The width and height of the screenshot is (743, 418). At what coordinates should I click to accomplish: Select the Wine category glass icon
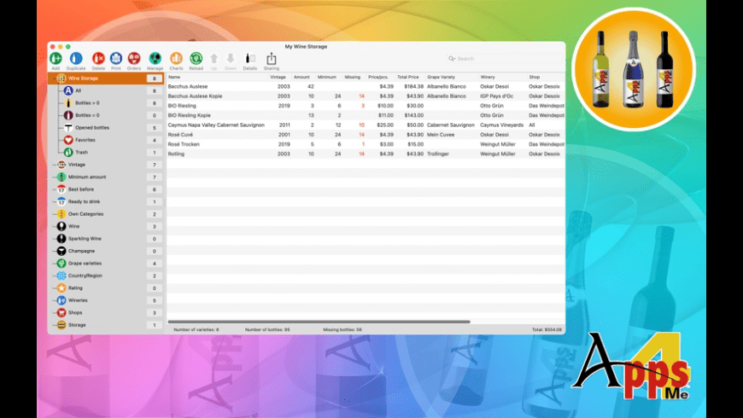click(x=61, y=226)
